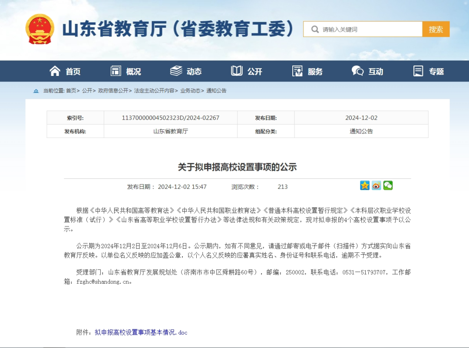Click the magnifier icon in search box

314,29
